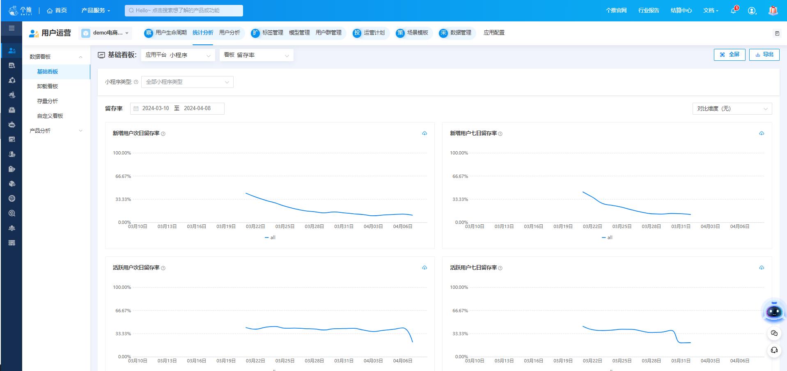
Task: Click the gift box icon in top bar
Action: [773, 10]
